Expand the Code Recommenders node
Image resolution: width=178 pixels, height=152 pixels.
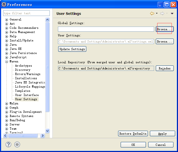[x=6, y=28]
